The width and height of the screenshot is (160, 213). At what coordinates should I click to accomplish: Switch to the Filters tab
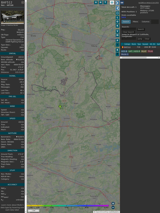click(x=135, y=22)
